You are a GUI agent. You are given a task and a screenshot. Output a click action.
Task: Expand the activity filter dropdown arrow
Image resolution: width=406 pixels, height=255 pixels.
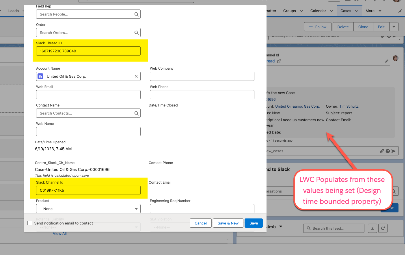point(281,227)
